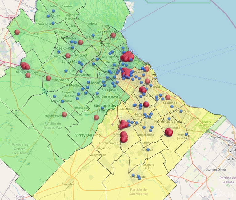236x200 pixels.
Task: Select the red marker above San Miguel label
Action: click(68, 56)
